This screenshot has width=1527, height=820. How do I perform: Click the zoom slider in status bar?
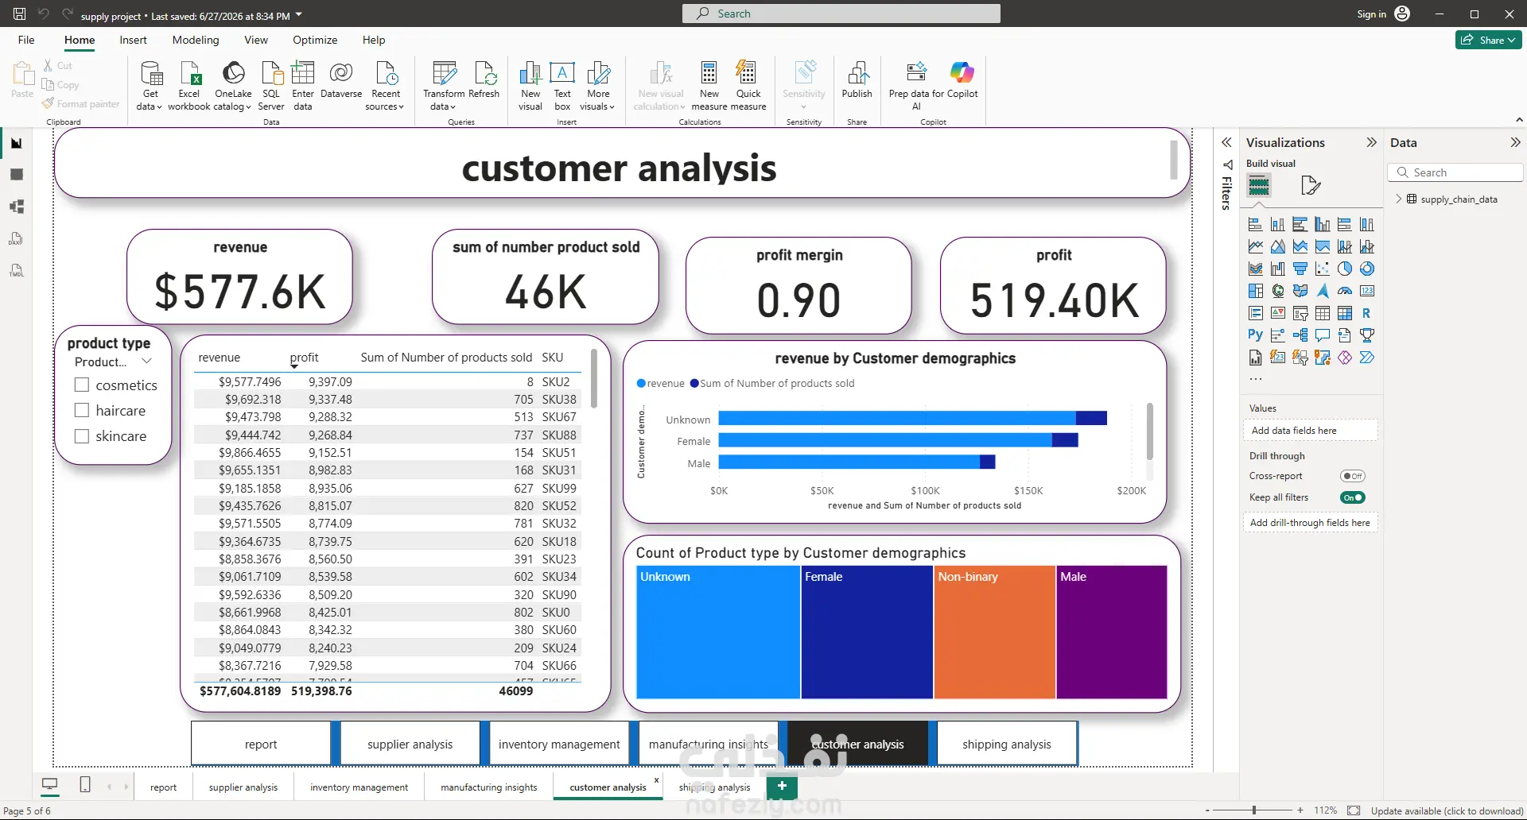click(x=1254, y=810)
